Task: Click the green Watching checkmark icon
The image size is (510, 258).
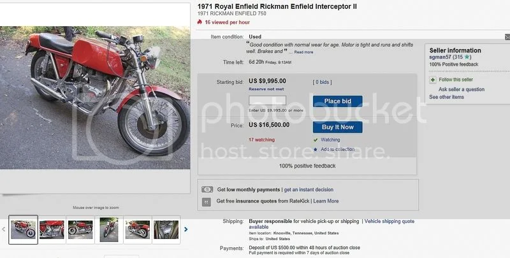Action: click(x=315, y=140)
